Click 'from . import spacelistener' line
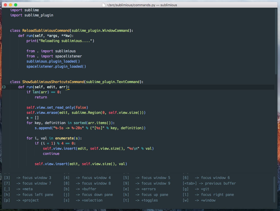This screenshot has height=211, width=280. click(x=54, y=56)
